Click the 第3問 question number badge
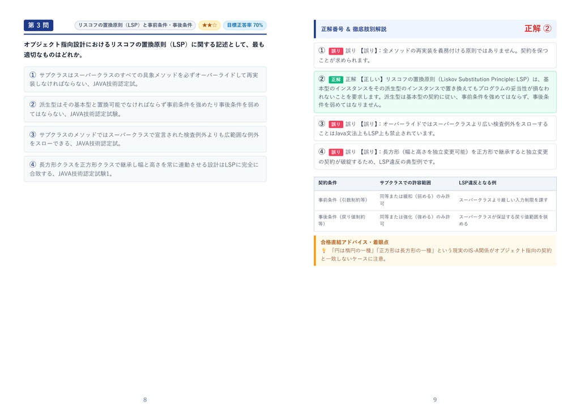580x412 pixels. 39,25
